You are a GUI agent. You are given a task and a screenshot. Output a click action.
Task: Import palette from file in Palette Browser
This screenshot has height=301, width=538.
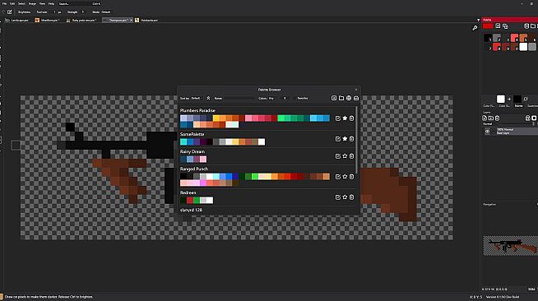pos(356,98)
